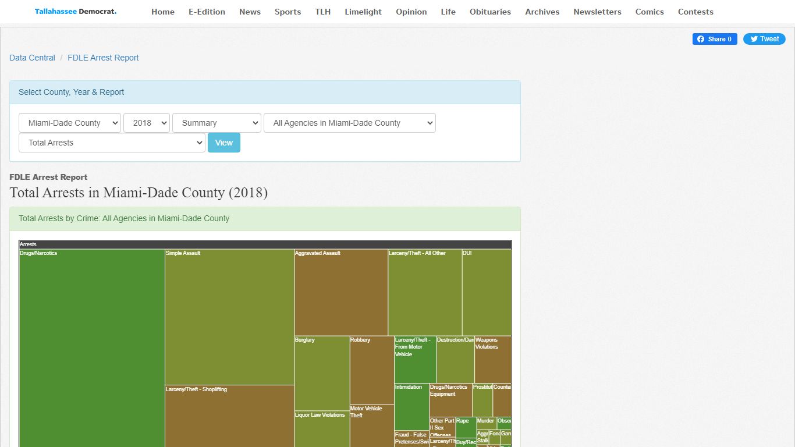
Task: Select the Destruction/Damage treemap block
Action: tap(456, 360)
